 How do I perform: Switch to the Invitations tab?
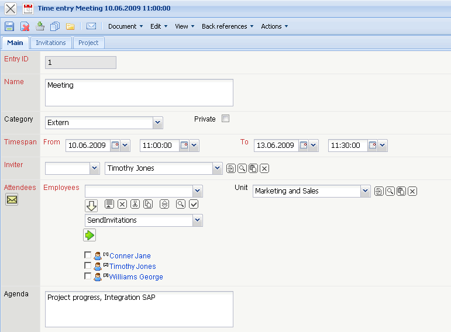click(51, 43)
